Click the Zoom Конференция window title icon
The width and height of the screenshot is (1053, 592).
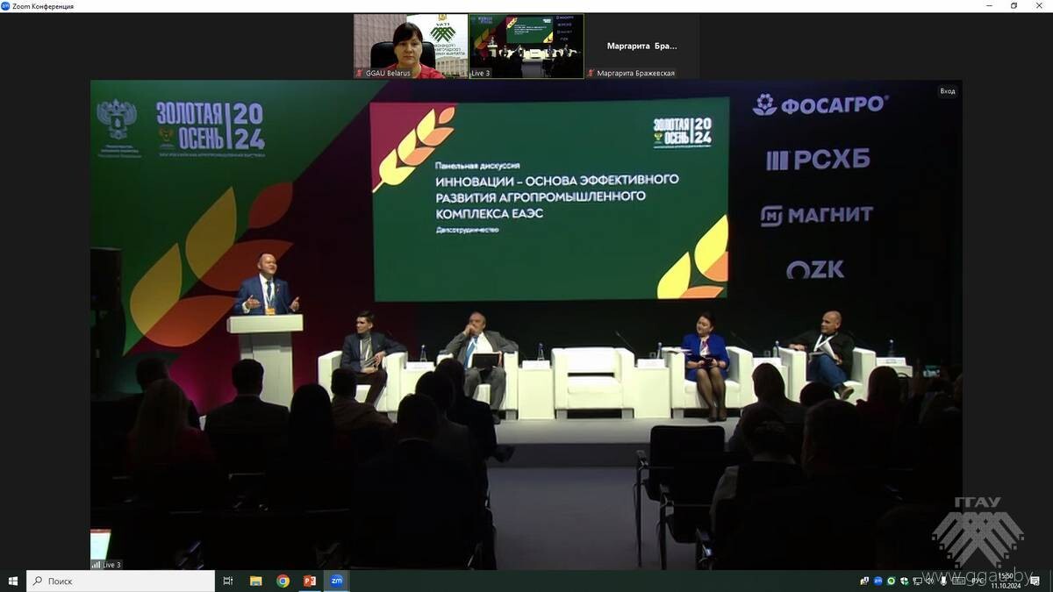click(x=6, y=6)
